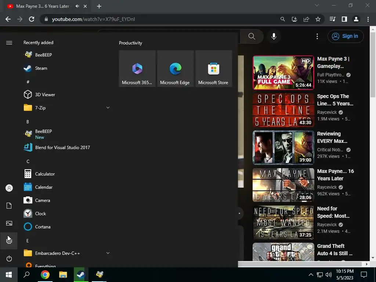The image size is (376, 282).
Task: Open volume control in system tray
Action: click(x=329, y=275)
